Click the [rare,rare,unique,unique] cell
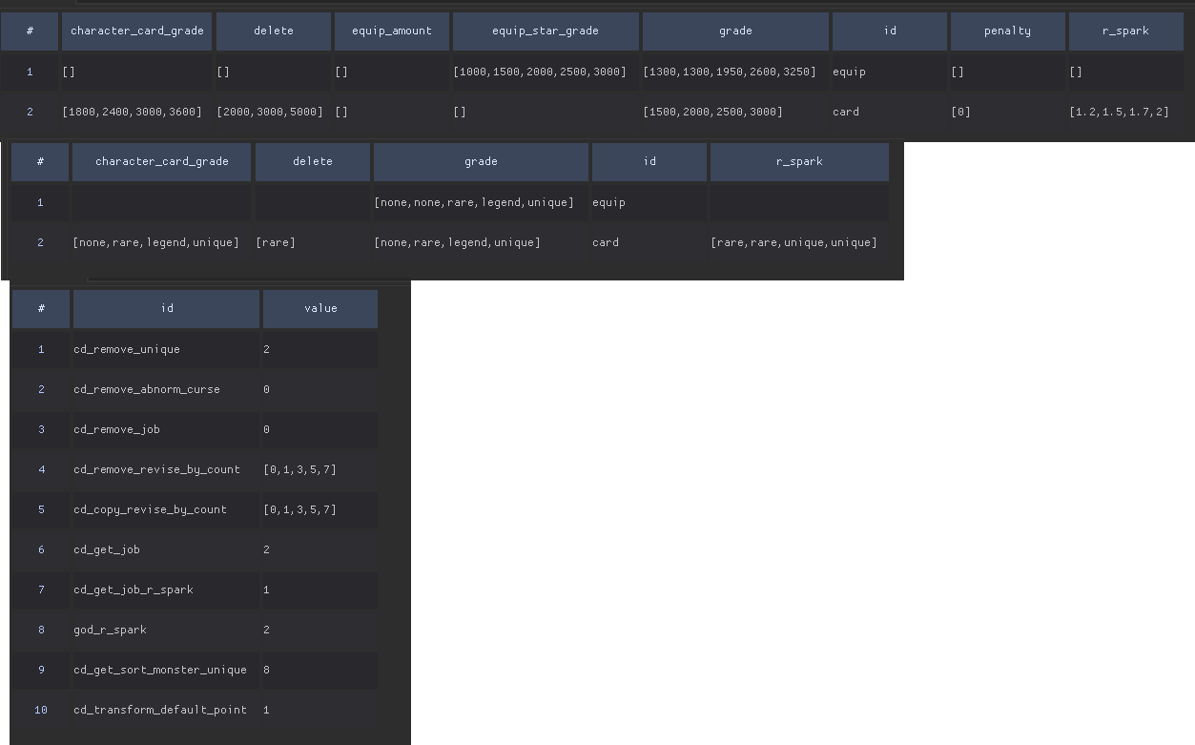 pyautogui.click(x=799, y=242)
